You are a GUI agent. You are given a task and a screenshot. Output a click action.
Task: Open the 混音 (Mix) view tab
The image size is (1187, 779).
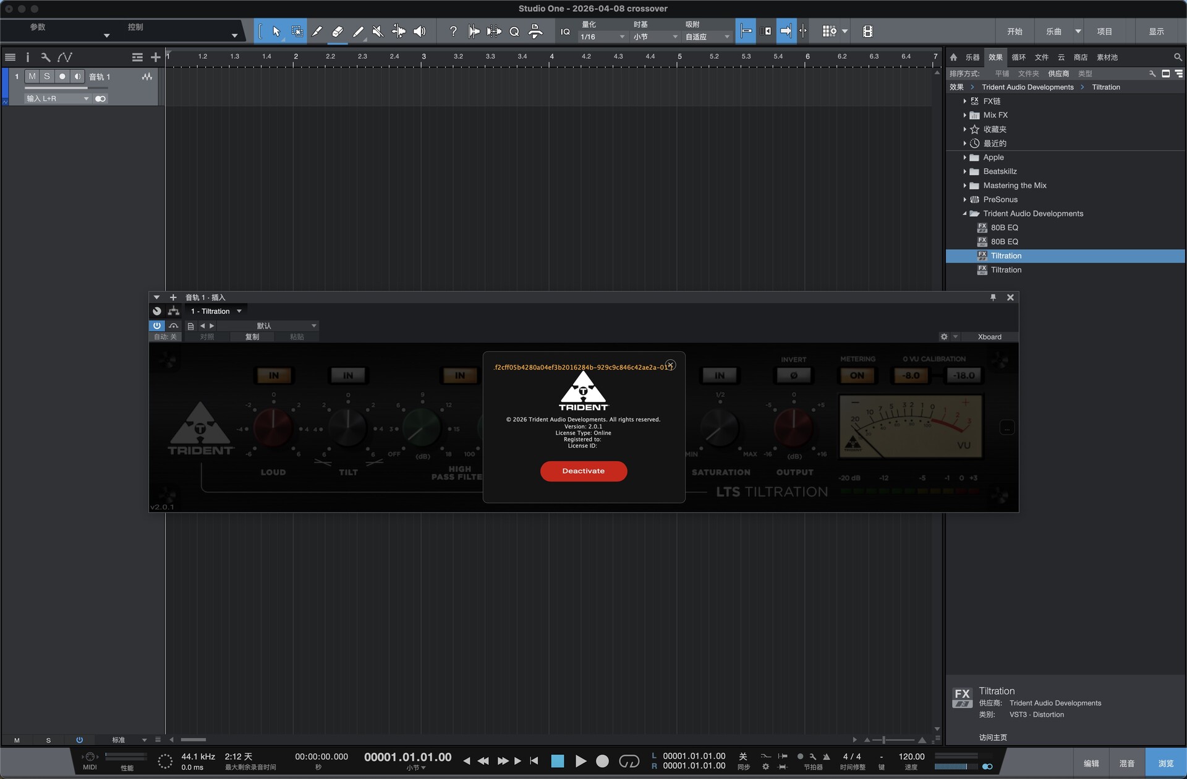[1126, 764]
